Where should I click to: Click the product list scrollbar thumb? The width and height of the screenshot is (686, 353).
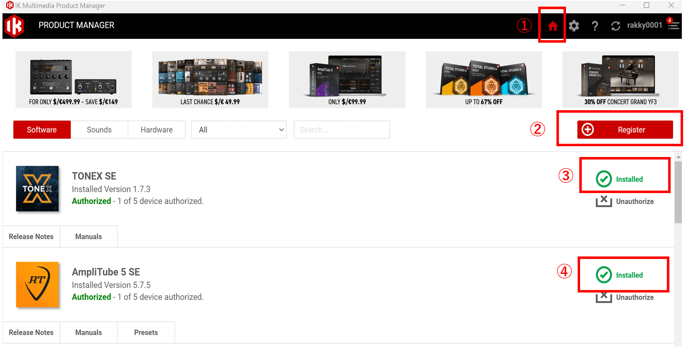click(x=678, y=192)
